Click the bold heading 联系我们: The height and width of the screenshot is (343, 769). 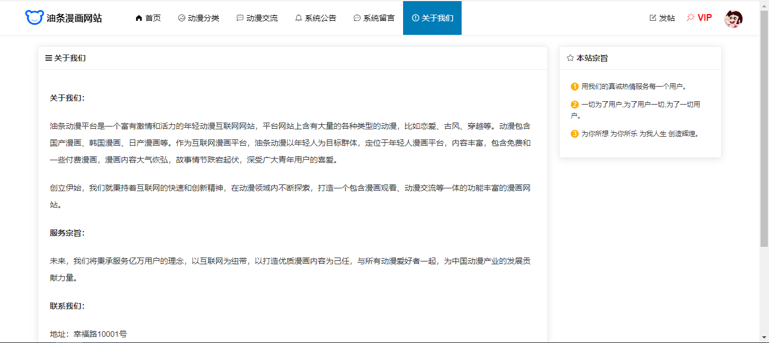67,306
